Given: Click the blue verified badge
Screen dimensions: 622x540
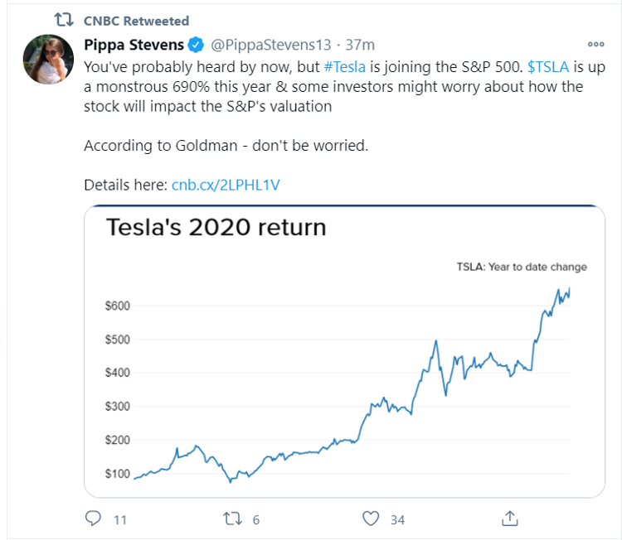Looking at the screenshot, I should pyautogui.click(x=197, y=44).
